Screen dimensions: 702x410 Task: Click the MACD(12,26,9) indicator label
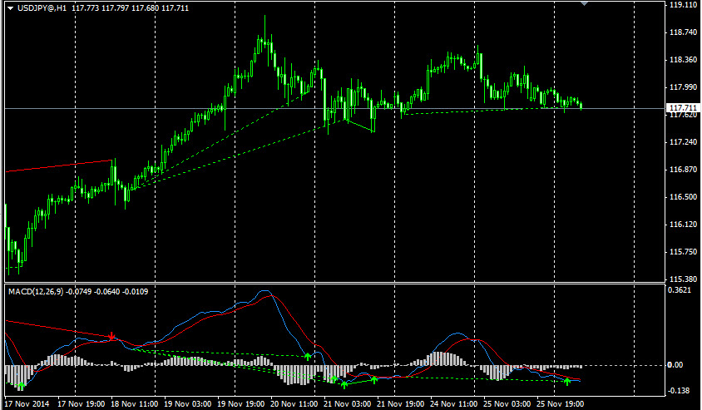pos(36,292)
